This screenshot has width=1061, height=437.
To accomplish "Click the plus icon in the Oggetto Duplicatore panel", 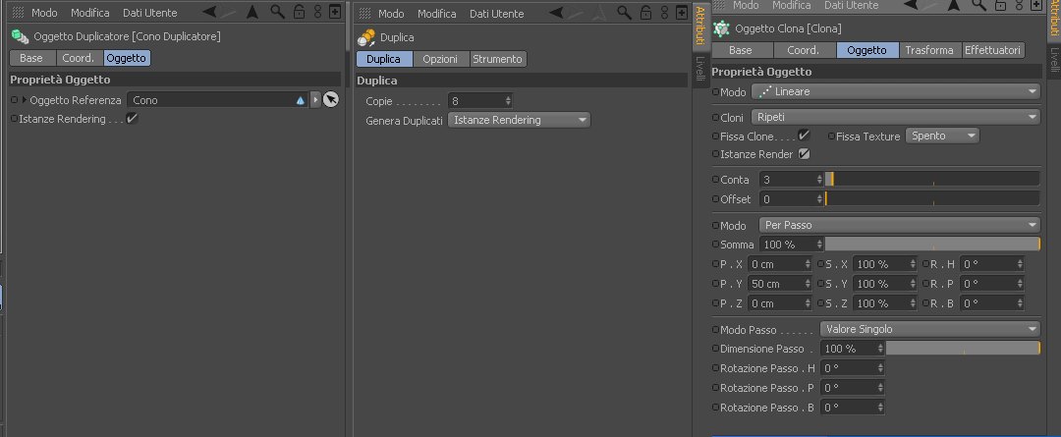I will (335, 12).
